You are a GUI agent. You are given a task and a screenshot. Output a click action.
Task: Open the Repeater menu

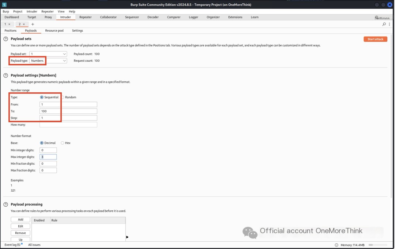pyautogui.click(x=47, y=11)
